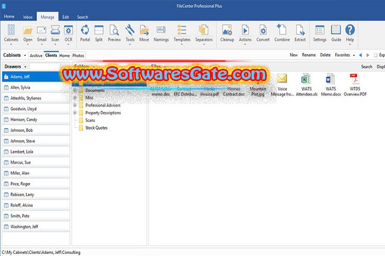Switch to the Home ribbon tab
385x256 pixels.
[9, 17]
